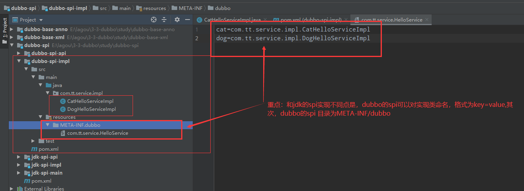Select the DogHelloServiceImpl class in the tree
Screen dimensions: 524x191
click(x=91, y=109)
